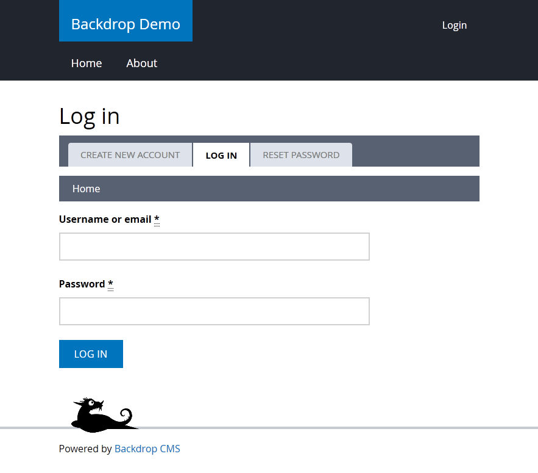Open the About menu item
Image resolution: width=538 pixels, height=473 pixels.
tap(142, 63)
